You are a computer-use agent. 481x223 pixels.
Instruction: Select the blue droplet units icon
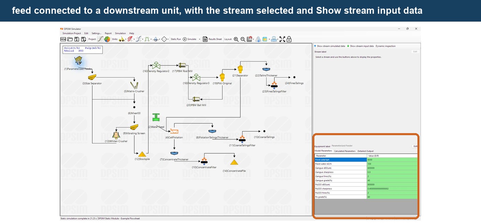point(156,39)
